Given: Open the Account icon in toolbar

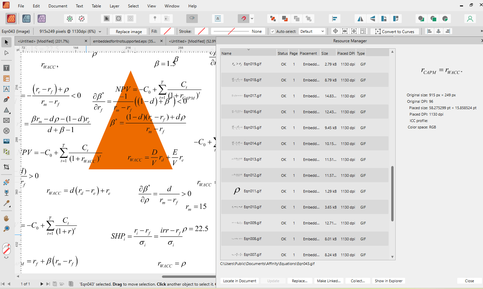Looking at the screenshot, I should 470,19.
